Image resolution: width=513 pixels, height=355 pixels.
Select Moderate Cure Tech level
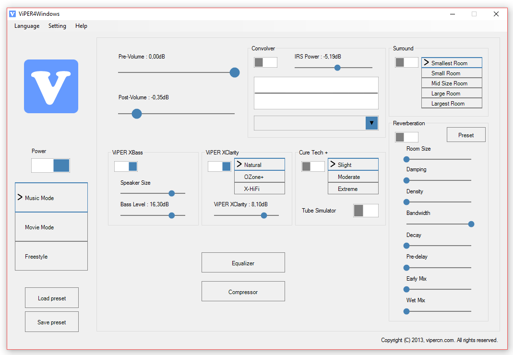[353, 177]
